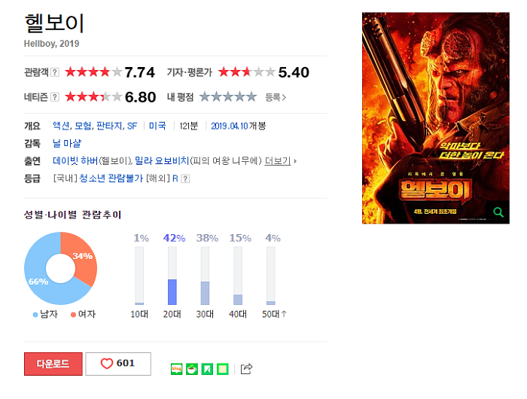Share via the green blog icon
Image resolution: width=527 pixels, height=399 pixels.
(x=176, y=369)
